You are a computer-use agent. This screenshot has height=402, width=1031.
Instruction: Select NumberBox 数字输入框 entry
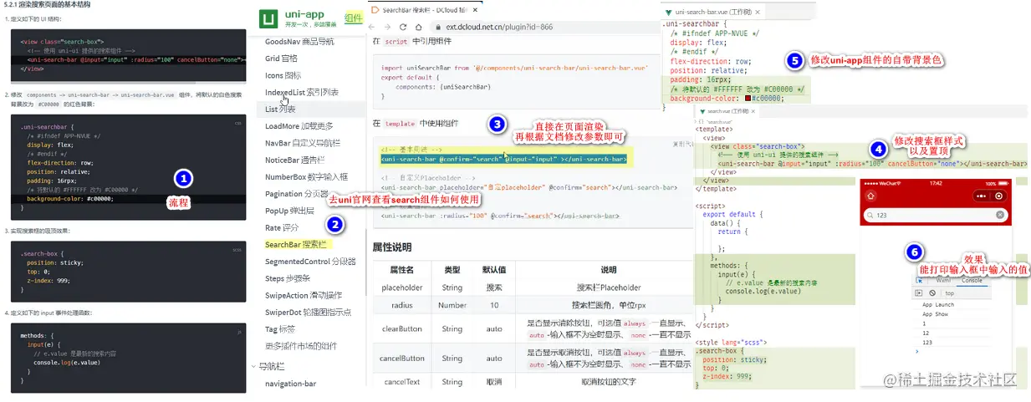(x=306, y=177)
